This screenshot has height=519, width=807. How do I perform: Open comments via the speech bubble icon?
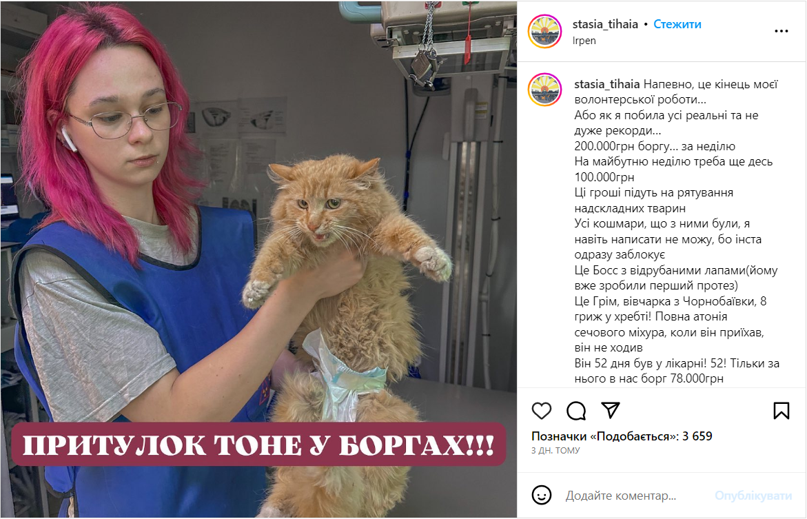click(x=576, y=411)
